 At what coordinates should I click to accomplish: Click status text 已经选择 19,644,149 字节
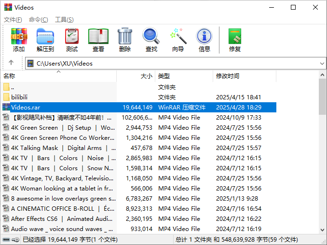[70, 239]
